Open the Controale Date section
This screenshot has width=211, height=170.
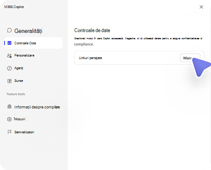pos(33,43)
